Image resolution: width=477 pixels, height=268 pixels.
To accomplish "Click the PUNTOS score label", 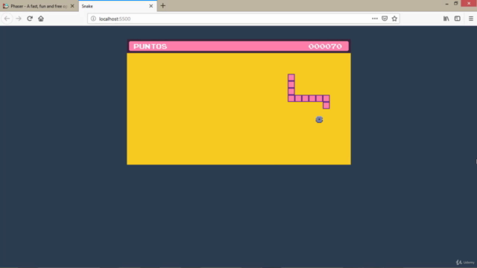I will pos(151,46).
